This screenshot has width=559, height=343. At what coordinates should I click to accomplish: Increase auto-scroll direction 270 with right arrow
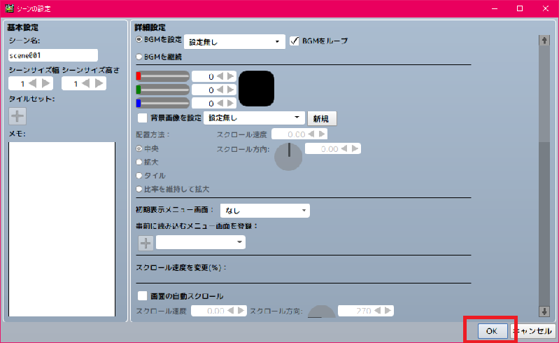pos(388,311)
